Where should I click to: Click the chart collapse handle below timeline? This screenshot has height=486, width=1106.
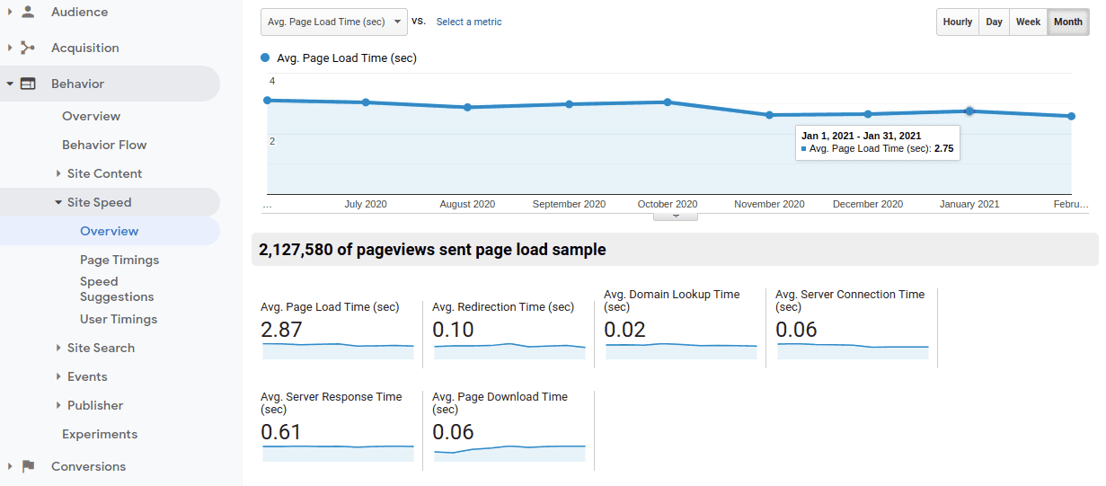pos(675,216)
